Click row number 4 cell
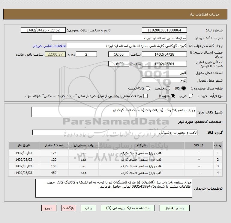 click(218, 173)
